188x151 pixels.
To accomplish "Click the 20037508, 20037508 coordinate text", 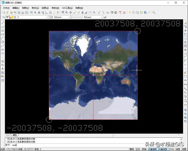I will 138,24.
